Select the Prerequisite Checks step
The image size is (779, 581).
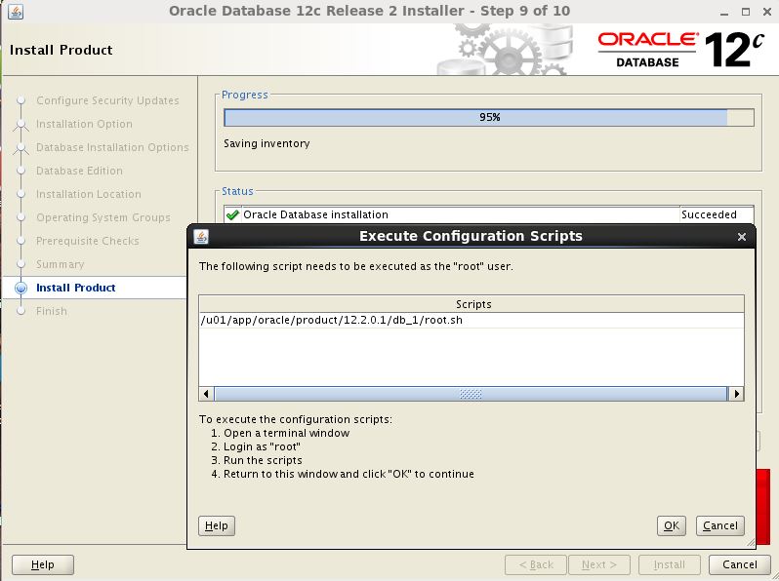(88, 241)
